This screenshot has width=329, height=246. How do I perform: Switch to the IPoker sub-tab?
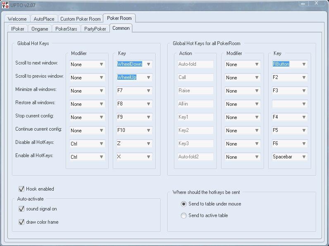coord(18,29)
